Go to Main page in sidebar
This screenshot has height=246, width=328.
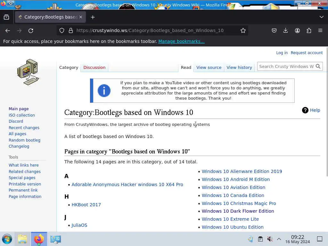point(19,109)
